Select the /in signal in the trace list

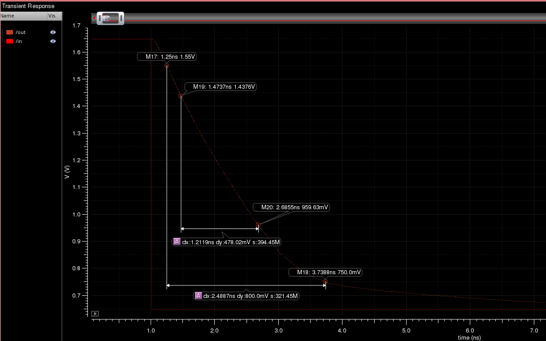click(19, 41)
